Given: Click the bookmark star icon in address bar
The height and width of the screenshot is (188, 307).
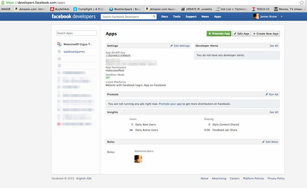Looking at the screenshot, I should click(x=302, y=3).
